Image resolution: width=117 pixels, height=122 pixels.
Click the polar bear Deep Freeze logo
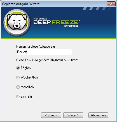click(x=17, y=22)
